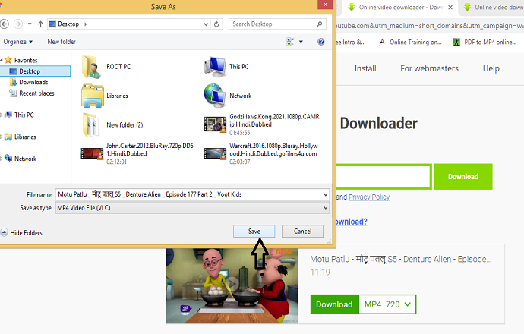Select Godzilla.vs.Kong video thumbnail
Image resolution: width=524 pixels, height=334 pixels.
(215, 124)
